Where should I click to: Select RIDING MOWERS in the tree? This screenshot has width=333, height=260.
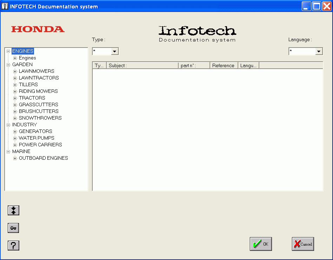[x=38, y=91]
